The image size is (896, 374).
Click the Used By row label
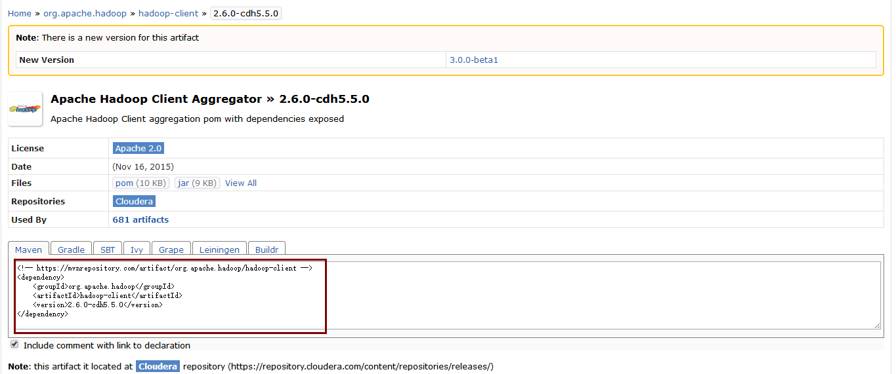point(29,219)
